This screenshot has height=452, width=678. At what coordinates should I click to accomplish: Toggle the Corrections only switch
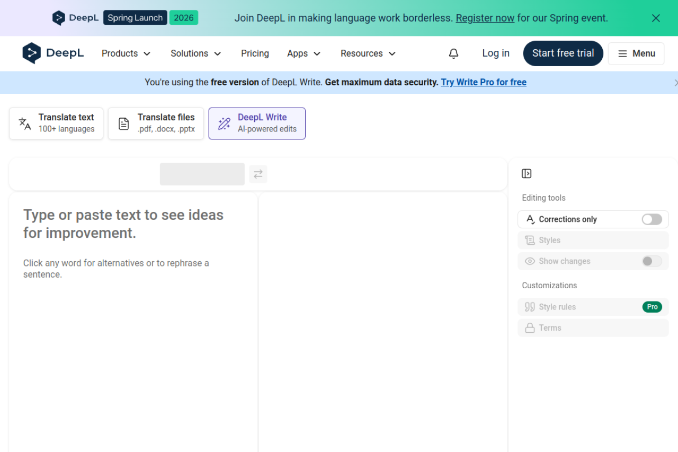652,219
